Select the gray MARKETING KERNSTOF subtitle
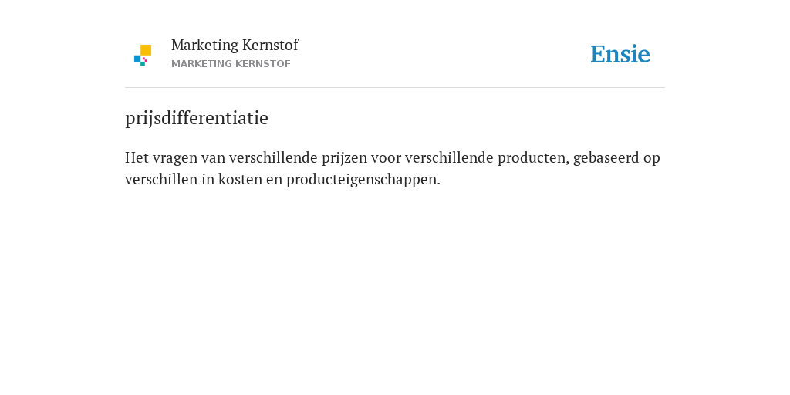This screenshot has width=790, height=395. coord(231,64)
